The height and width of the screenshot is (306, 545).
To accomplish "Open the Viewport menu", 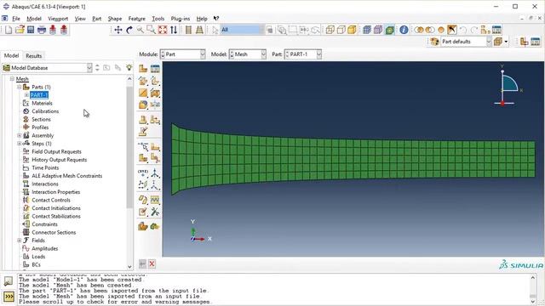I will [58, 19].
